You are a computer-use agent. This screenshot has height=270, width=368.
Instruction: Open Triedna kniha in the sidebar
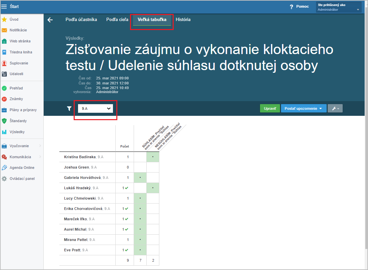[x=22, y=52]
